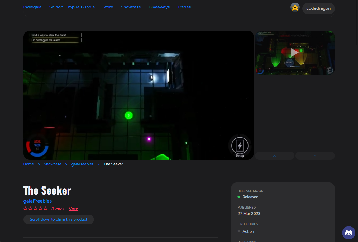The image size is (358, 242).
Task: Click The Seeker breadcrumb text
Action: pos(113,164)
